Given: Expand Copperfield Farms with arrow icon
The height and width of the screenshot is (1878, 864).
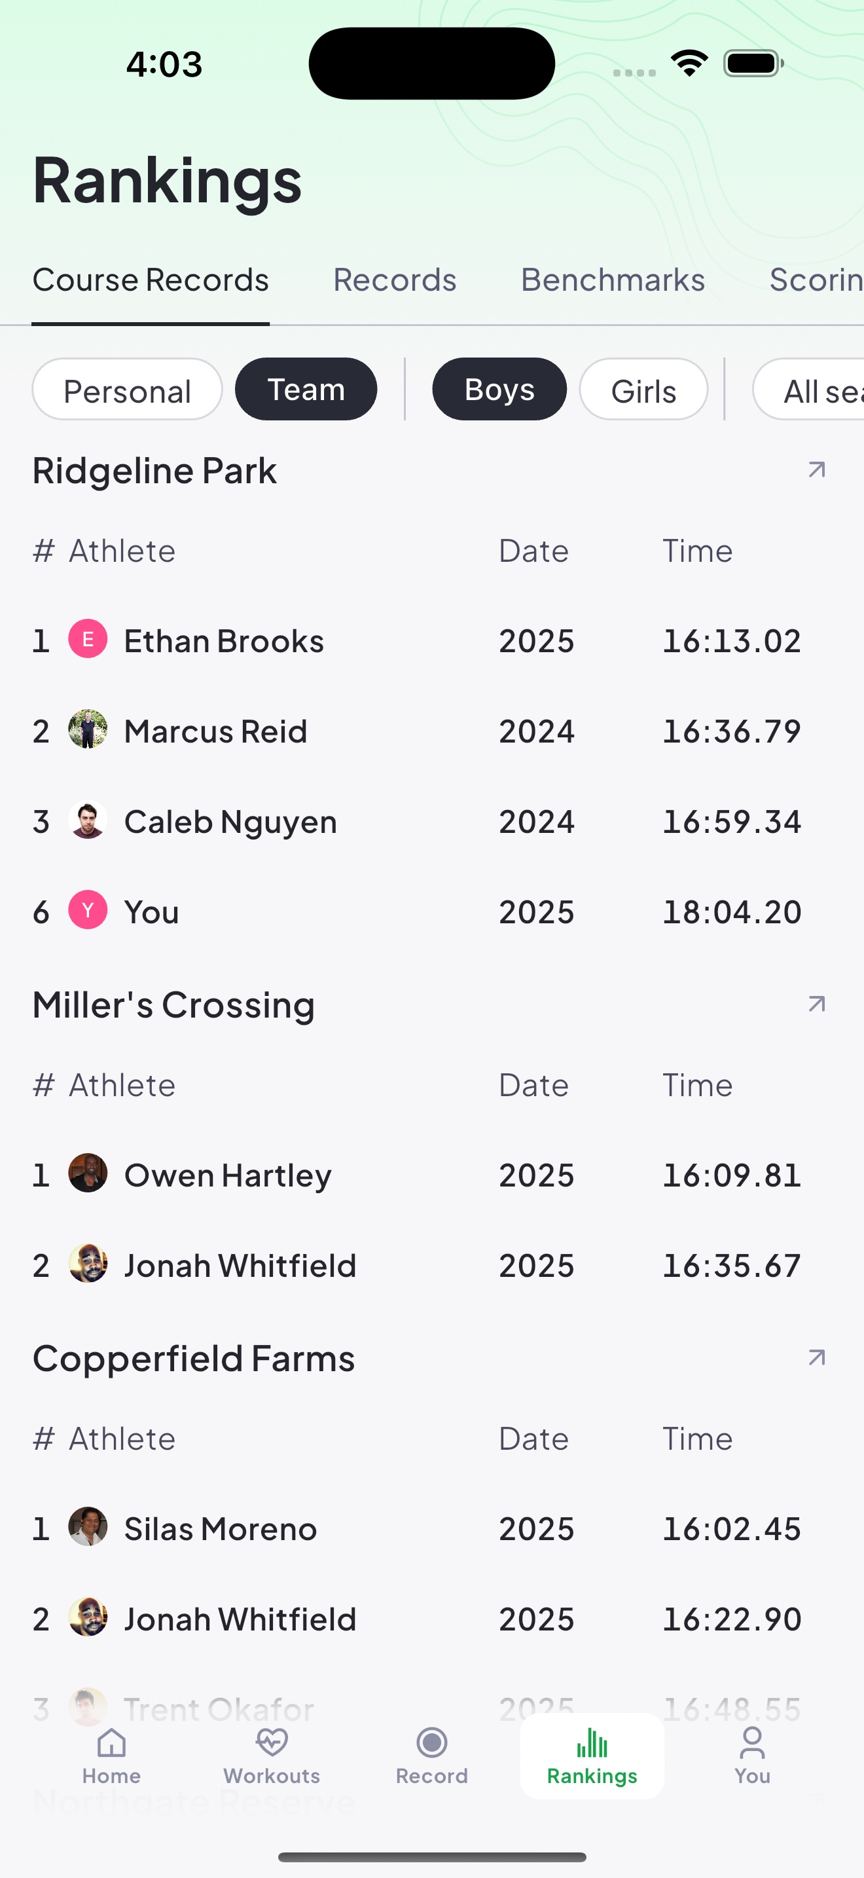Looking at the screenshot, I should [x=817, y=1357].
